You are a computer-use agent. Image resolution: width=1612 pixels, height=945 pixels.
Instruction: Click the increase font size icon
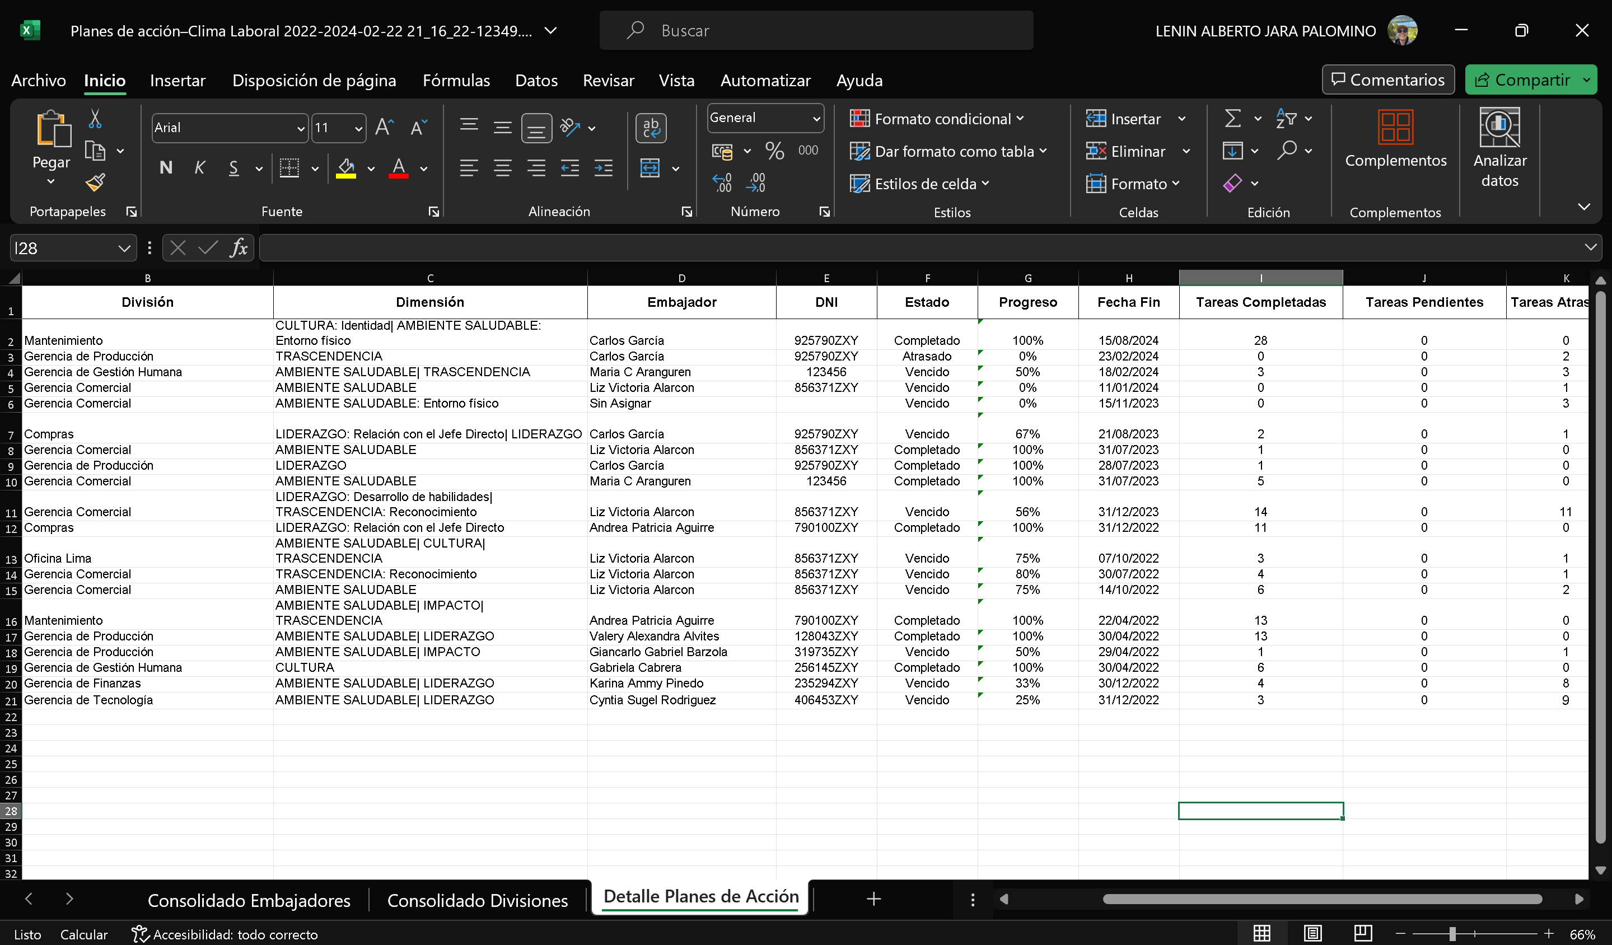(384, 127)
